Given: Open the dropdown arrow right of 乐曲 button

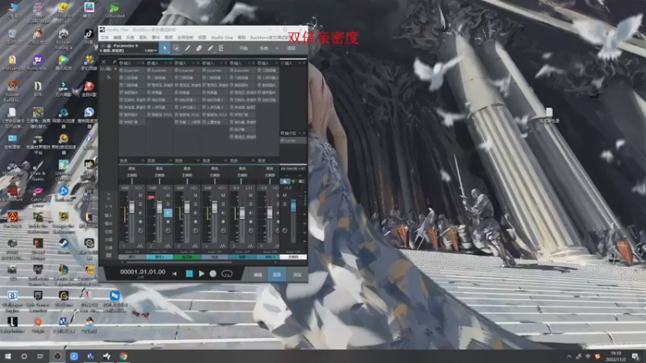Looking at the screenshot, I should tap(277, 48).
